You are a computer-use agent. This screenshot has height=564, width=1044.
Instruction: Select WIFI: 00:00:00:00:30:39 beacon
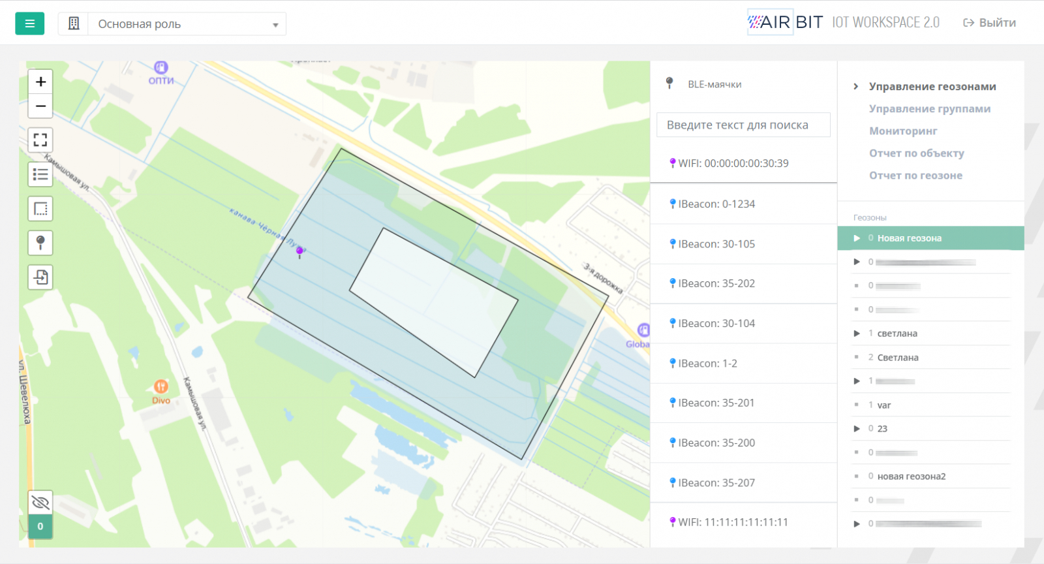coord(743,163)
